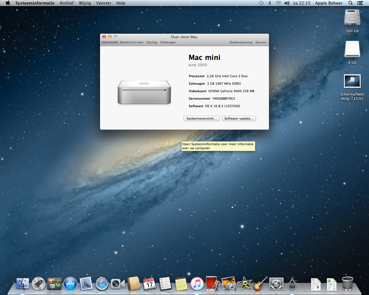Open the Apple Beheer user menu
Viewport: 369px width, 295px height.
click(x=329, y=3)
